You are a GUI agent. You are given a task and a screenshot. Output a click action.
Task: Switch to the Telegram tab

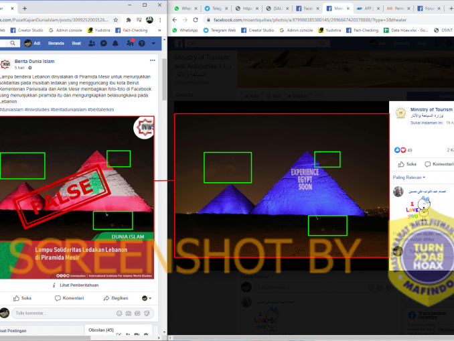click(x=214, y=9)
